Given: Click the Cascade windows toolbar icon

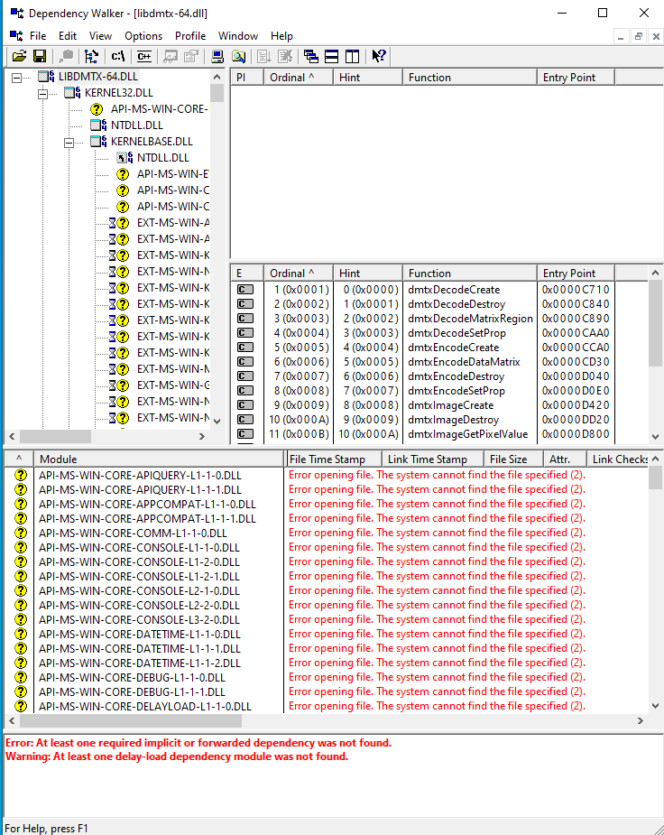Looking at the screenshot, I should tap(311, 56).
